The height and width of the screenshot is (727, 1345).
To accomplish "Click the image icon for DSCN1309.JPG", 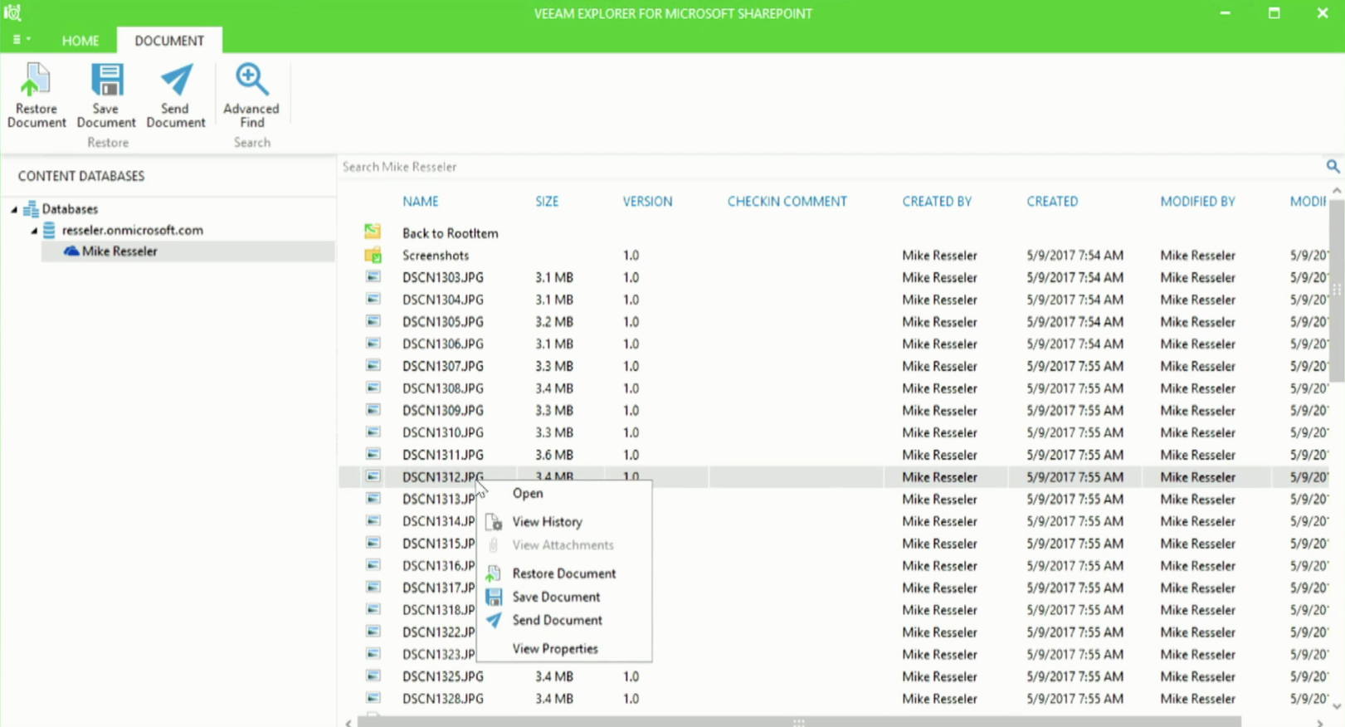I will 373,410.
